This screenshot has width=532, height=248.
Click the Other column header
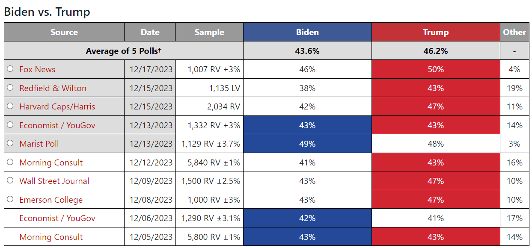click(514, 32)
